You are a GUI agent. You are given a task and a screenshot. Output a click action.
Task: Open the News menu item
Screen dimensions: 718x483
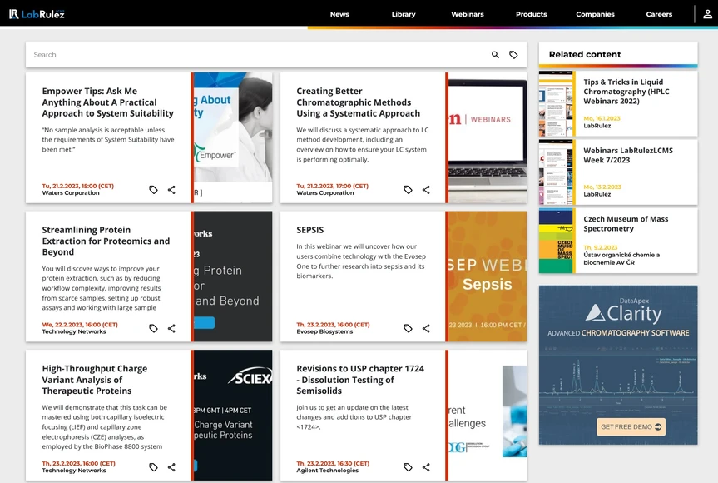pos(339,14)
